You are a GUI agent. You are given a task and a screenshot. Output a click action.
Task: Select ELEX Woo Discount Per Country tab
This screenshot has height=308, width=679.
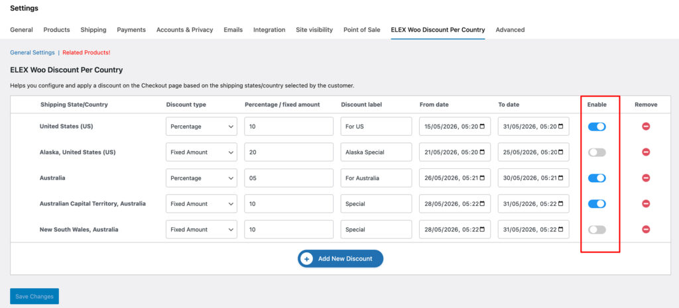(438, 30)
